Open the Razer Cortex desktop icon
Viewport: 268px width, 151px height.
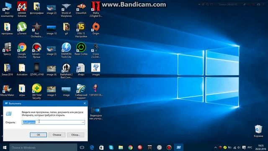click(x=81, y=49)
